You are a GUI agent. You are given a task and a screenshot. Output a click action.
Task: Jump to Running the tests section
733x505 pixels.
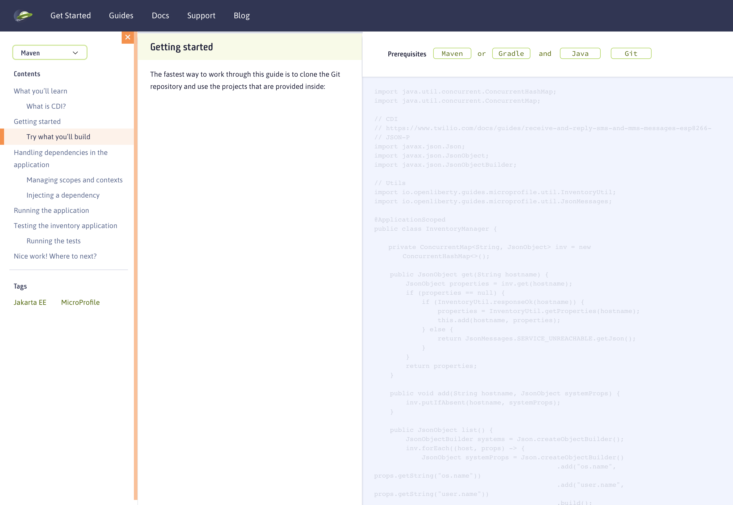point(53,241)
